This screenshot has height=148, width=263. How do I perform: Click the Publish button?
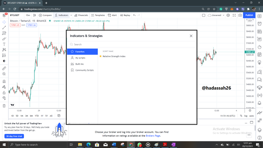click(x=249, y=15)
